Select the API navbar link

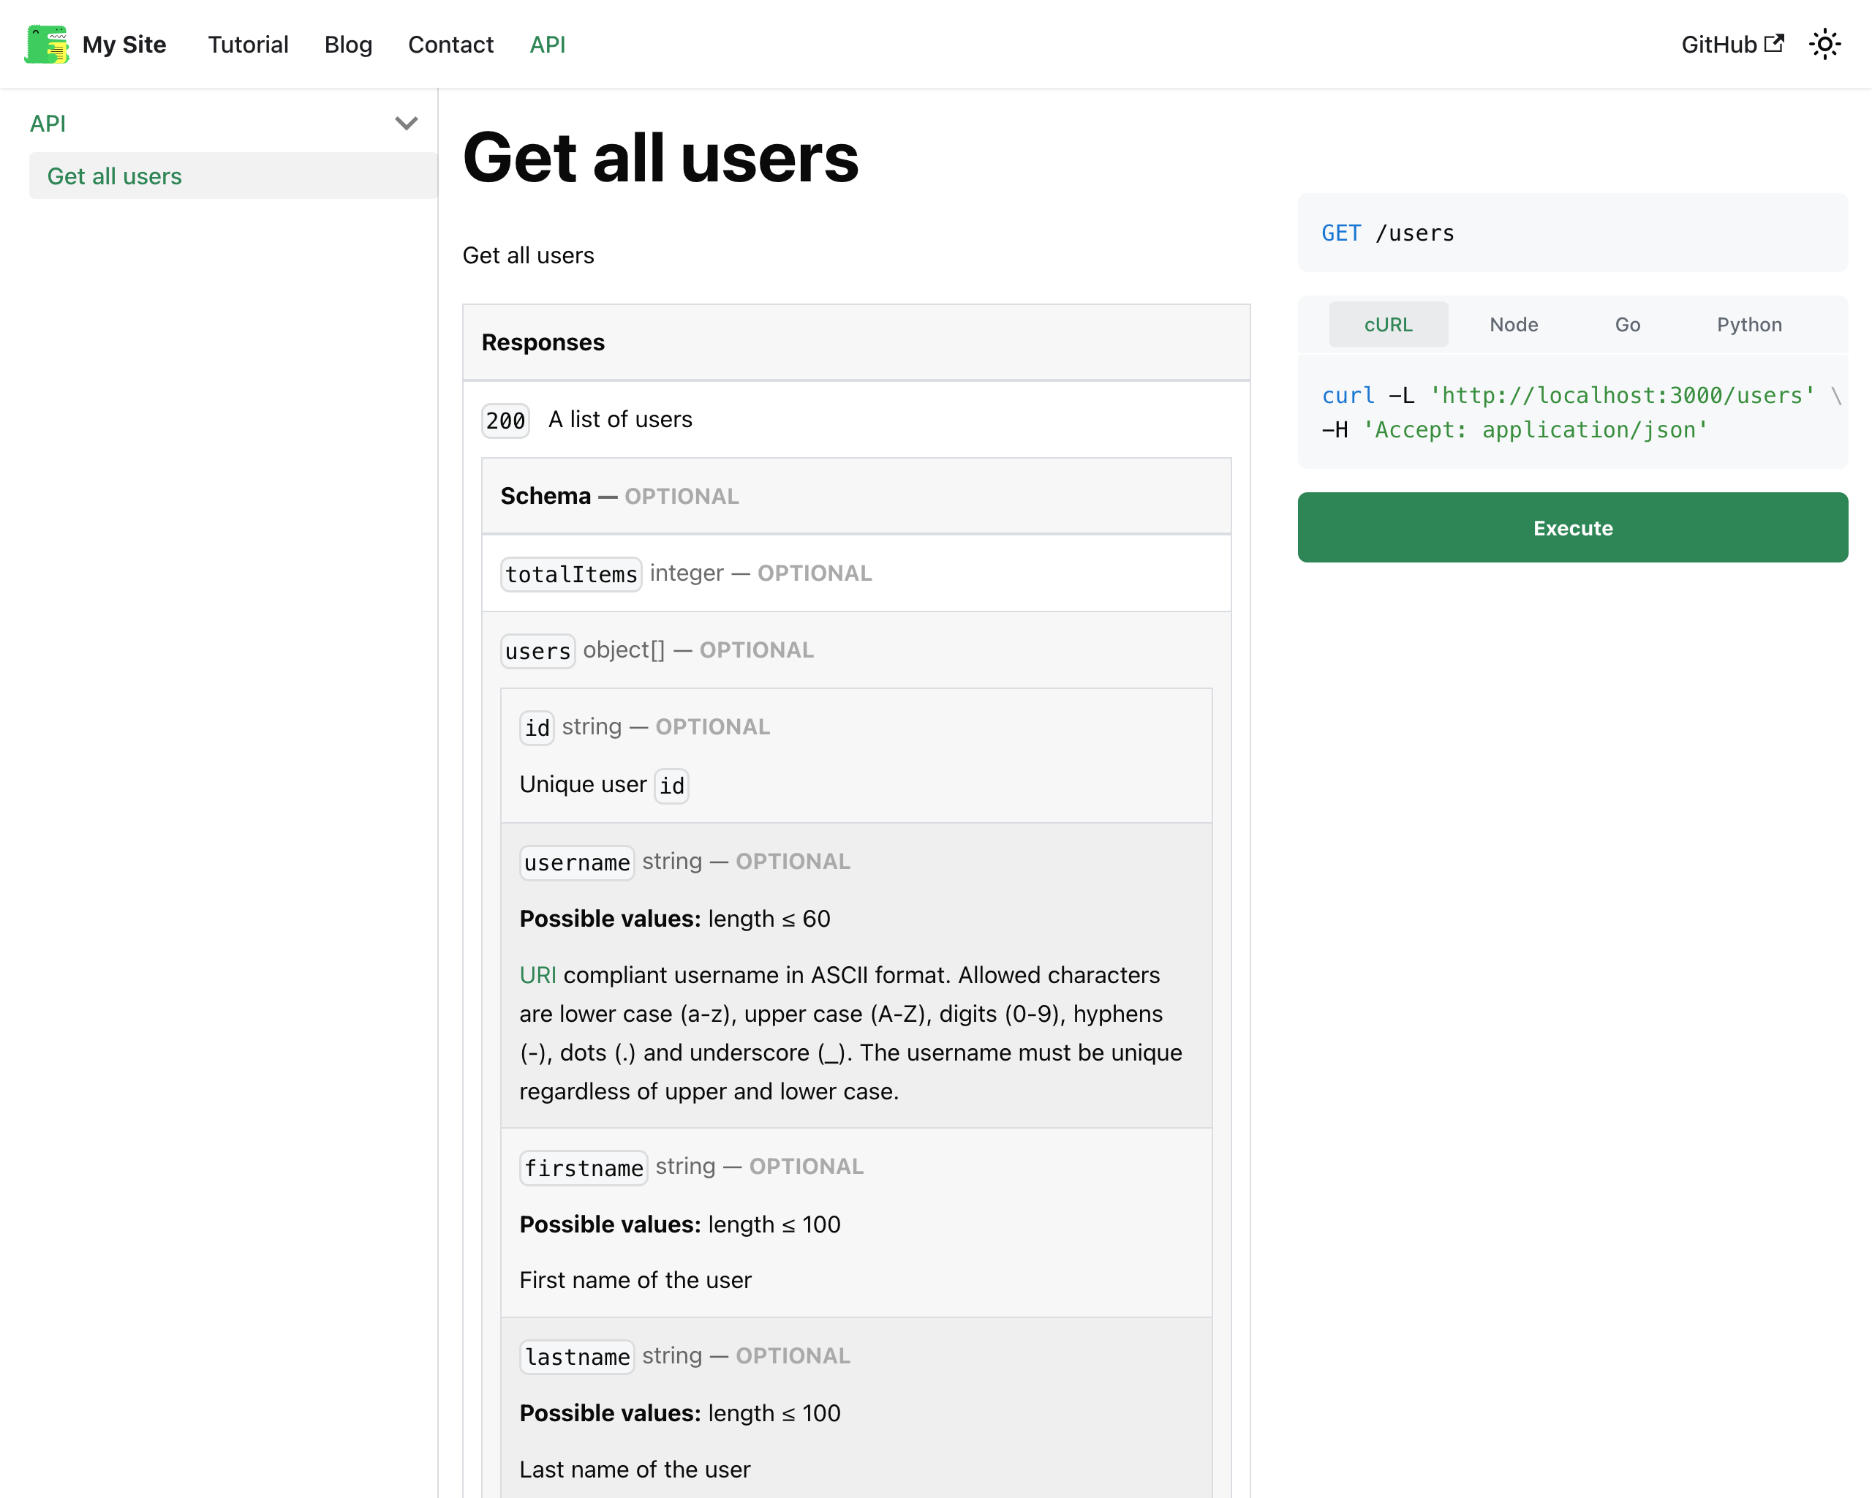tap(547, 45)
